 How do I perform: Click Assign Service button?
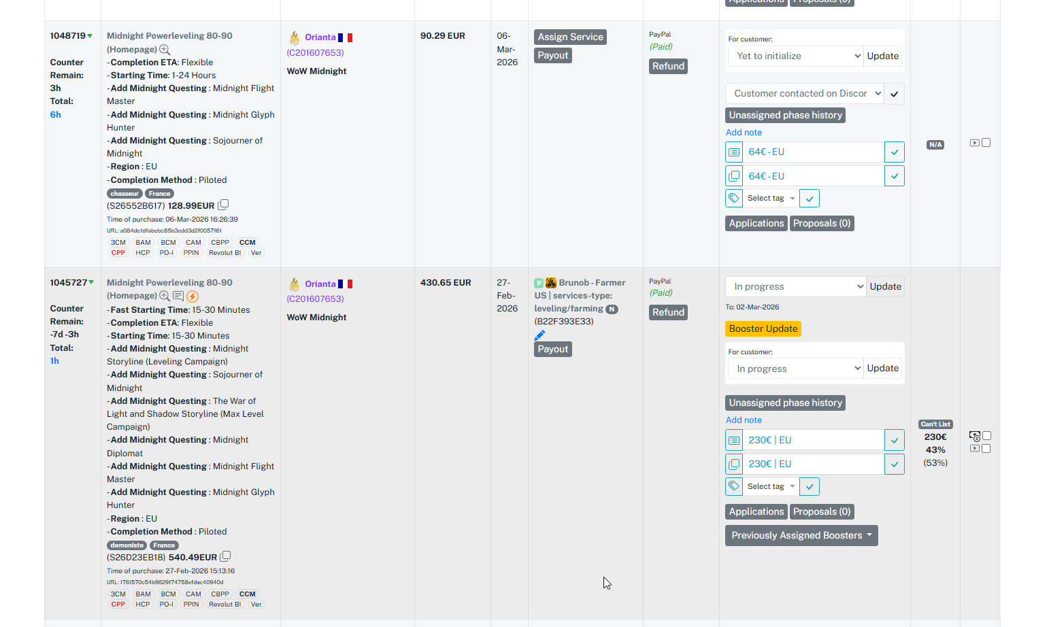tap(570, 37)
